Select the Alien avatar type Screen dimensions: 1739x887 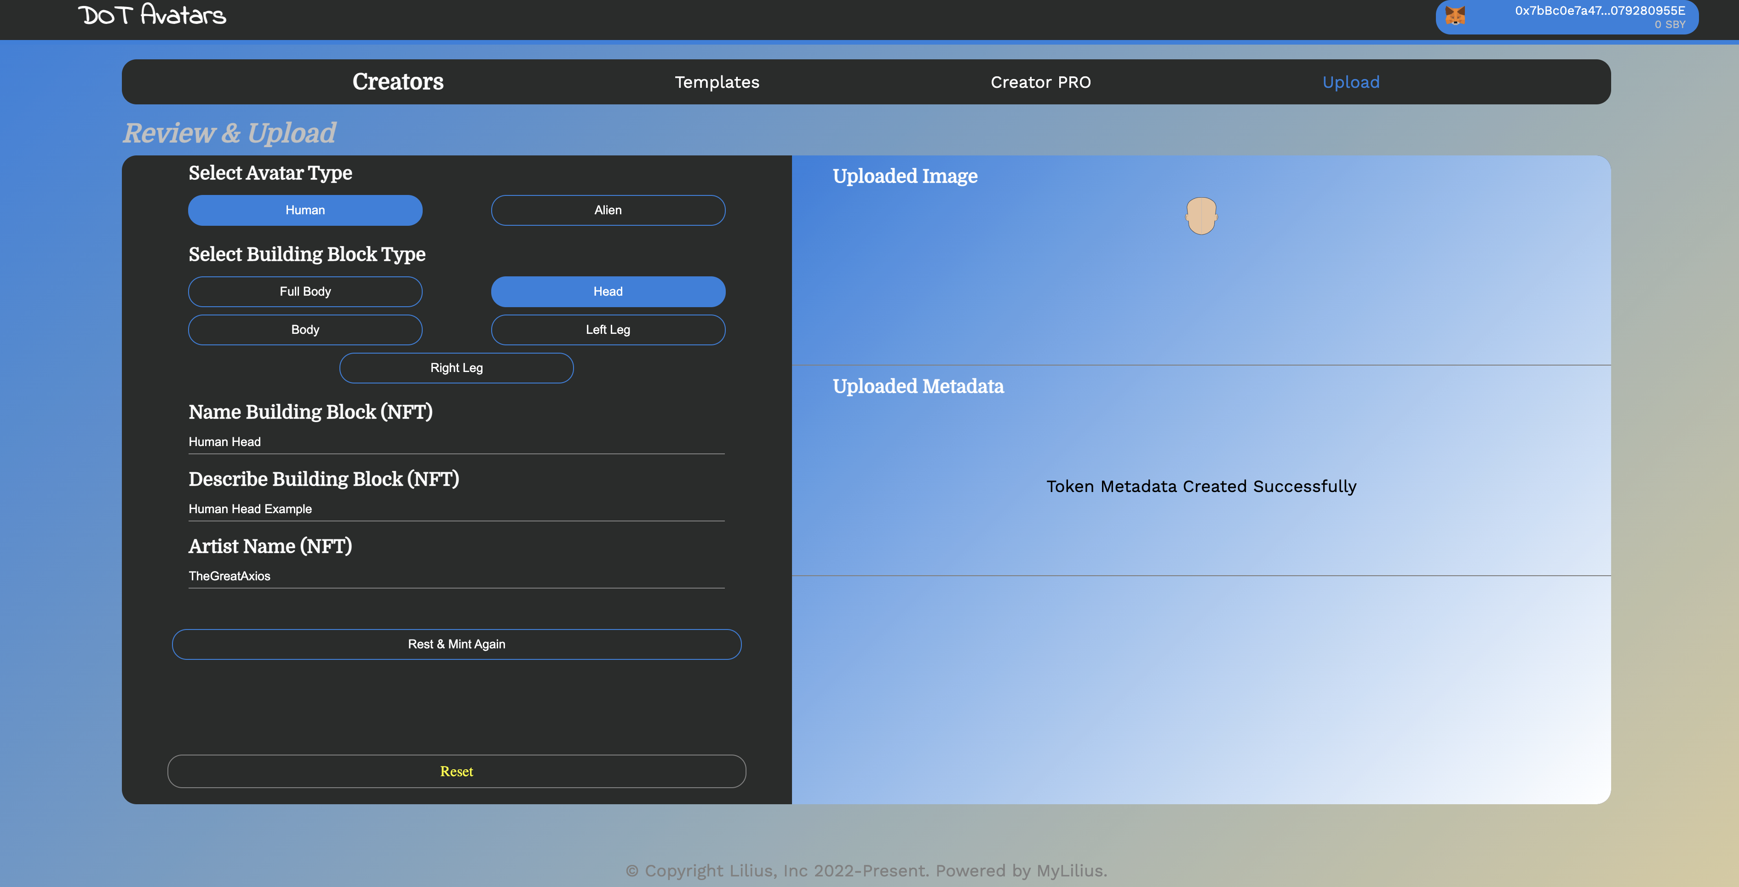[x=608, y=210]
